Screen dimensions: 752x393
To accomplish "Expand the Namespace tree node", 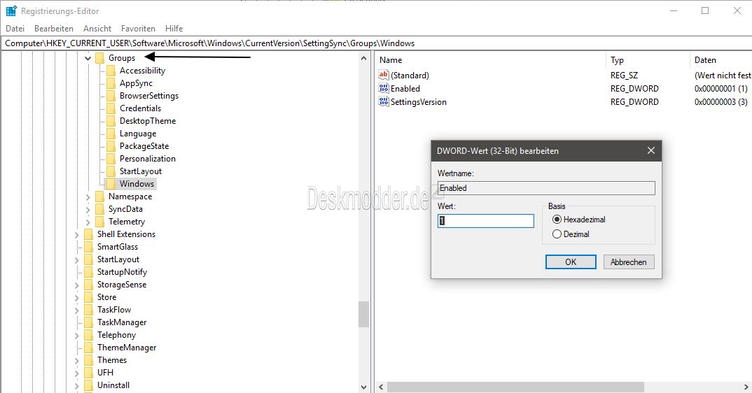I will tap(88, 197).
